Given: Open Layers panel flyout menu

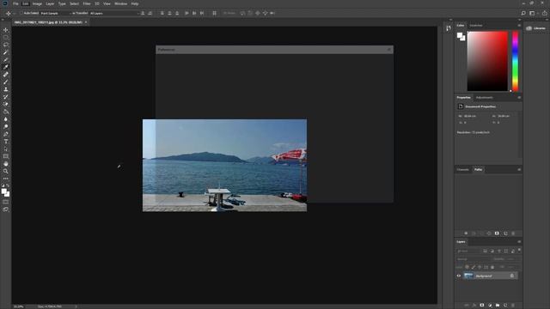Looking at the screenshot, I should click(x=519, y=242).
